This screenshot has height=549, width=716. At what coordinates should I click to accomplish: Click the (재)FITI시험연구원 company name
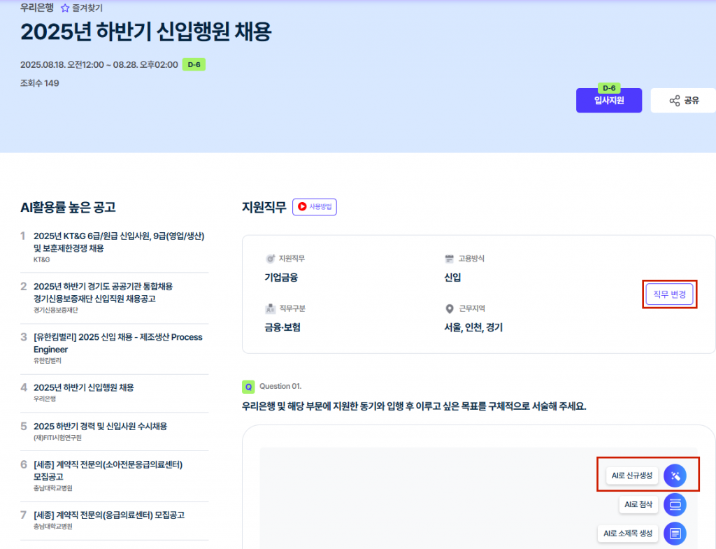coord(57,438)
